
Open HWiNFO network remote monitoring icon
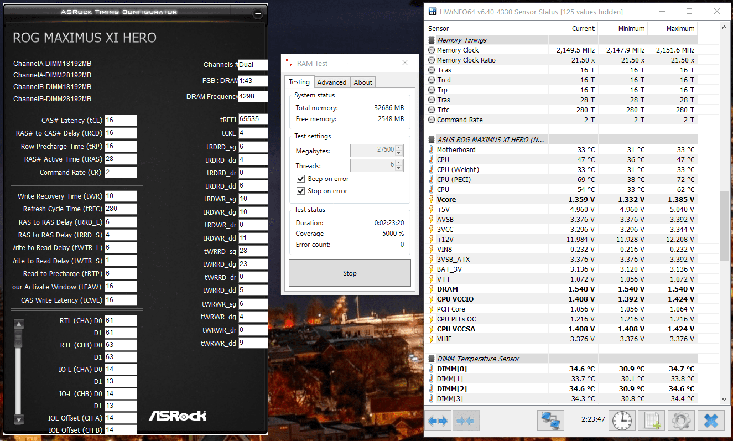[x=550, y=421]
